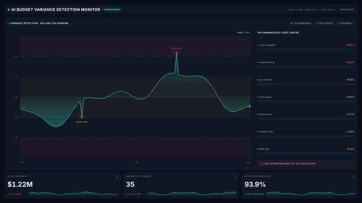Click the -5.3% variance value
The height and width of the screenshot is (203, 362).
(350, 149)
